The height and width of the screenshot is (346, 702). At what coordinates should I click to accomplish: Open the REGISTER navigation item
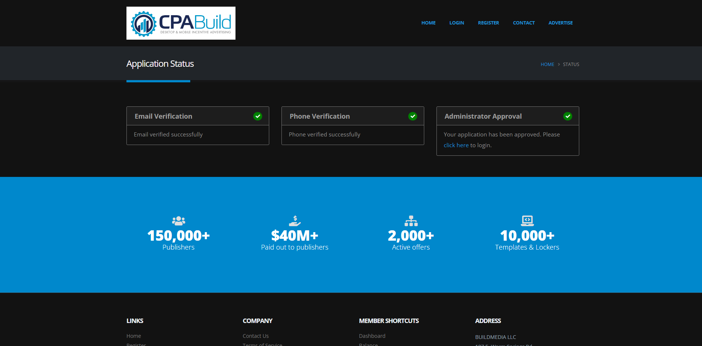coord(488,23)
